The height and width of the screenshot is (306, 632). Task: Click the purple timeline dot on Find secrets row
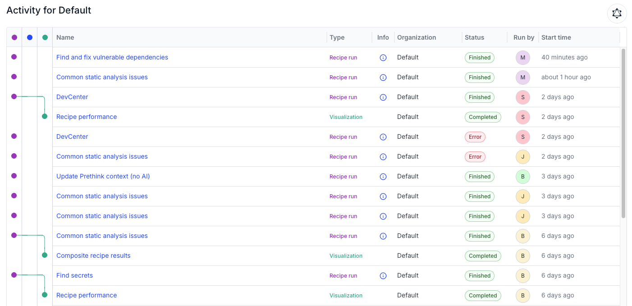pos(14,275)
